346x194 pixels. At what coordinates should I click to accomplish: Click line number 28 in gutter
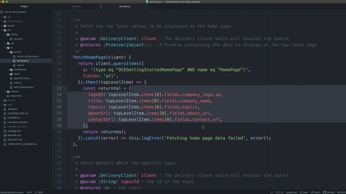[x=59, y=57]
